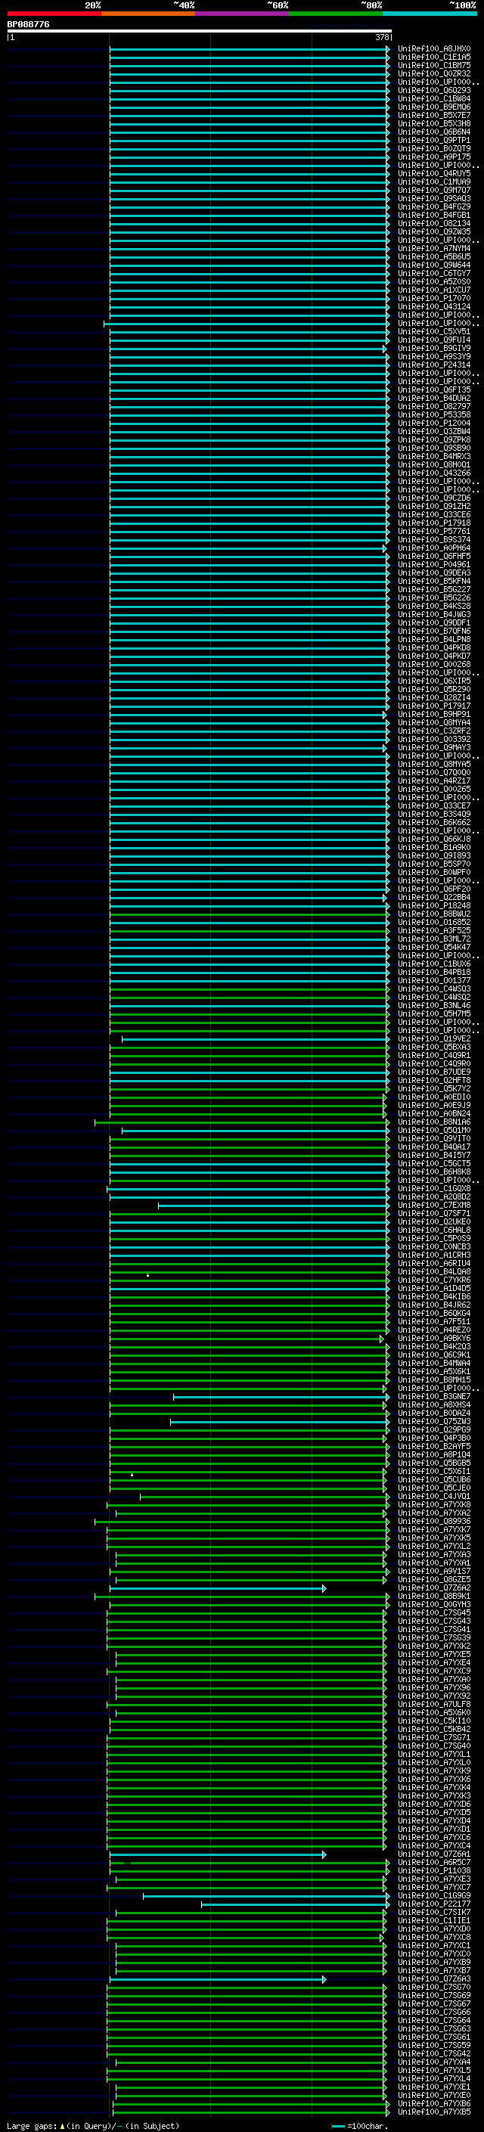484x2132 pixels.
Task: Select hit label UniRef100_C6TGY7
Action: click(x=434, y=273)
